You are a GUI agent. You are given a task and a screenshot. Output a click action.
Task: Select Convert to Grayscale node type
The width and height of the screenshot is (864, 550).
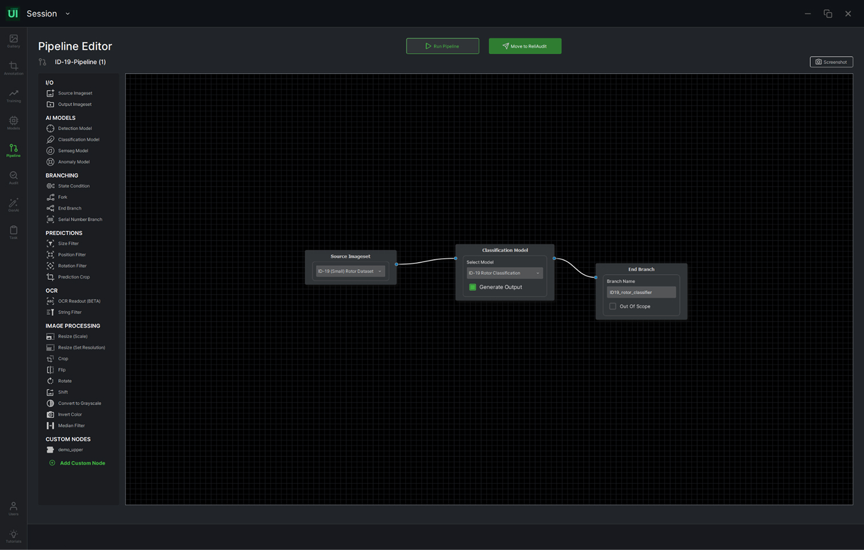(x=74, y=403)
